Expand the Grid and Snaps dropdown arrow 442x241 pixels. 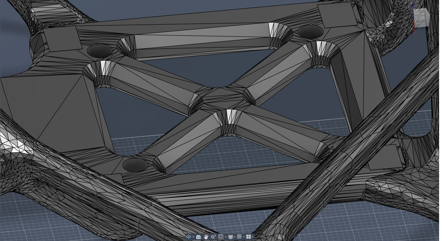click(244, 237)
